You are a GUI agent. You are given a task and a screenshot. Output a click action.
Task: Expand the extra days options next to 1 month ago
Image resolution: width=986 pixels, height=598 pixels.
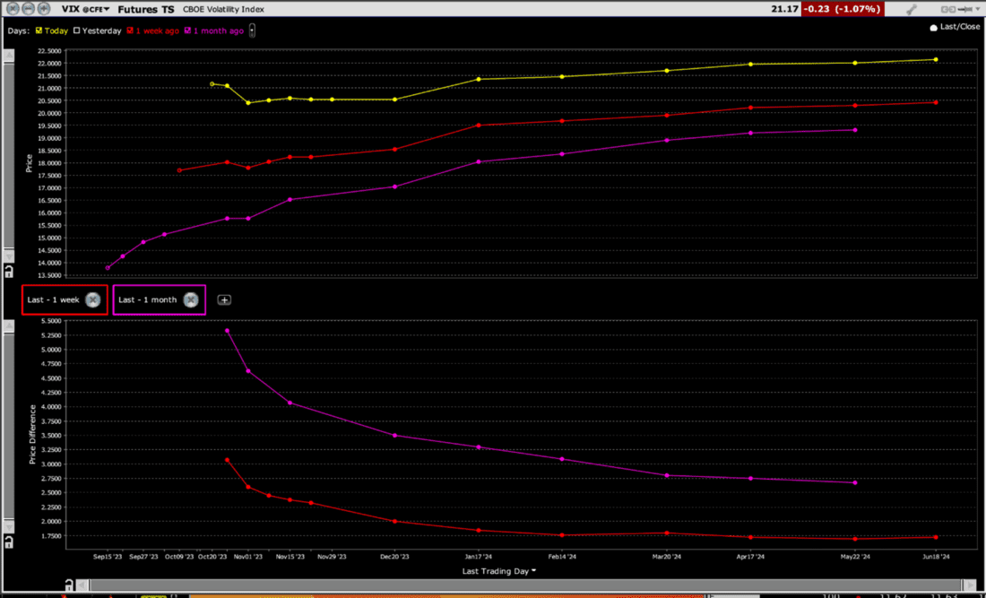(x=252, y=30)
